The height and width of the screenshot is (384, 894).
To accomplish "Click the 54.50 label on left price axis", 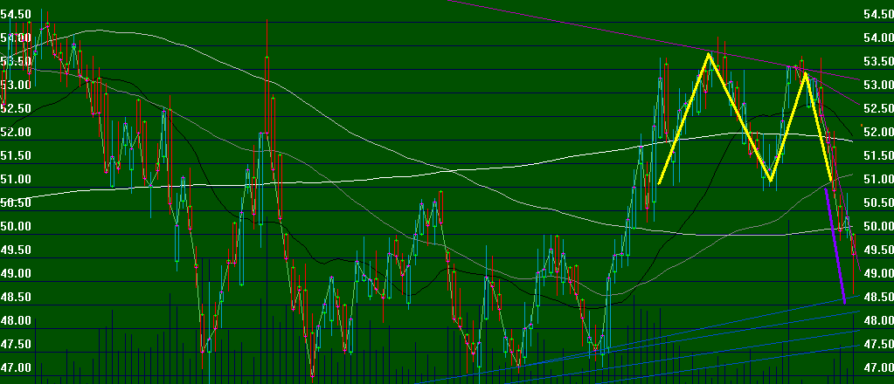I will pyautogui.click(x=16, y=14).
